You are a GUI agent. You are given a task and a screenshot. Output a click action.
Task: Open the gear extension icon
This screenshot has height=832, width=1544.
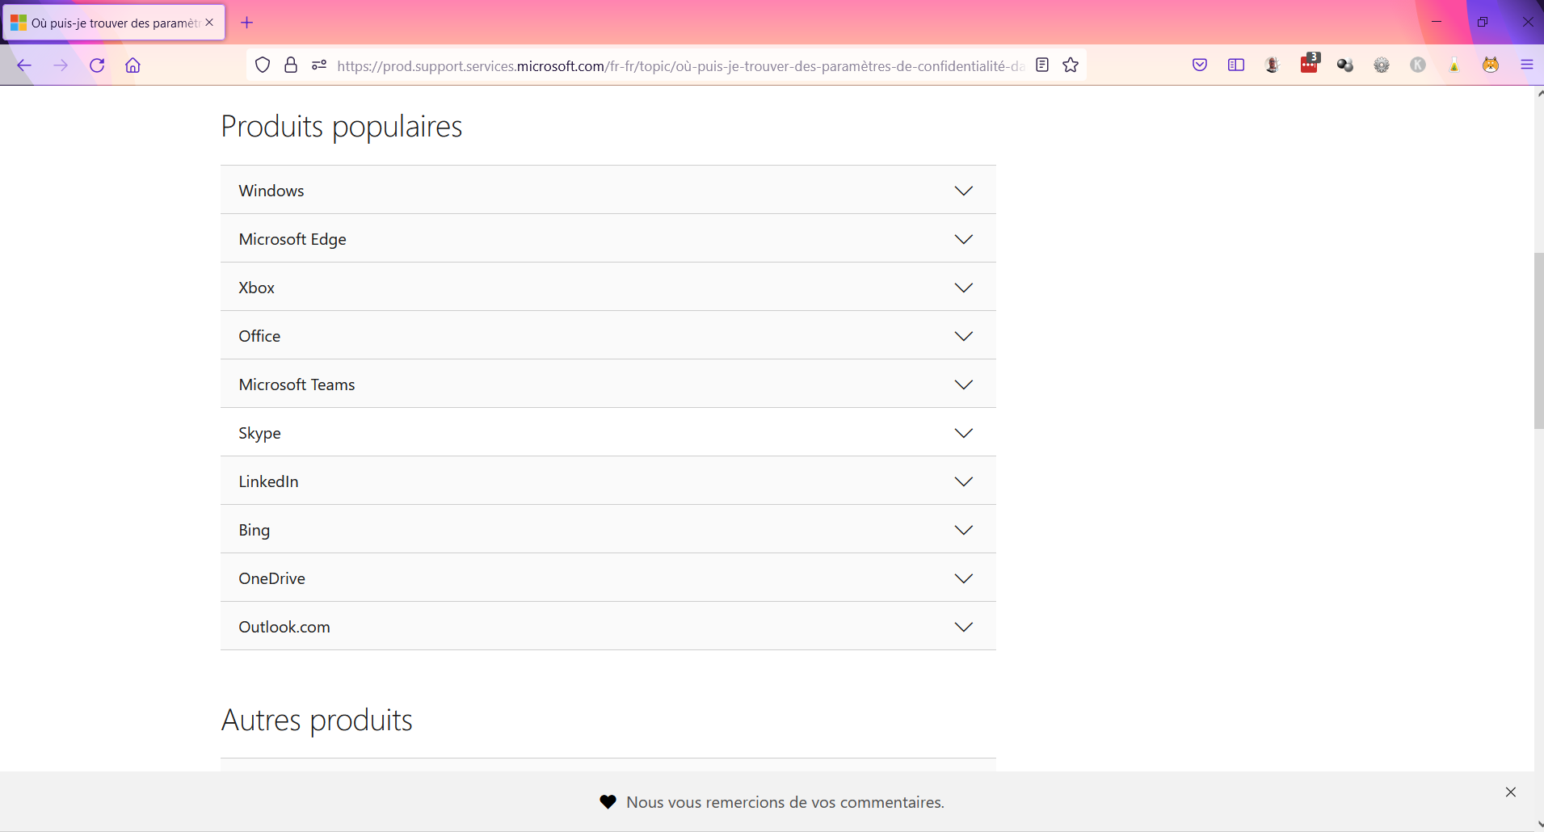(1382, 65)
